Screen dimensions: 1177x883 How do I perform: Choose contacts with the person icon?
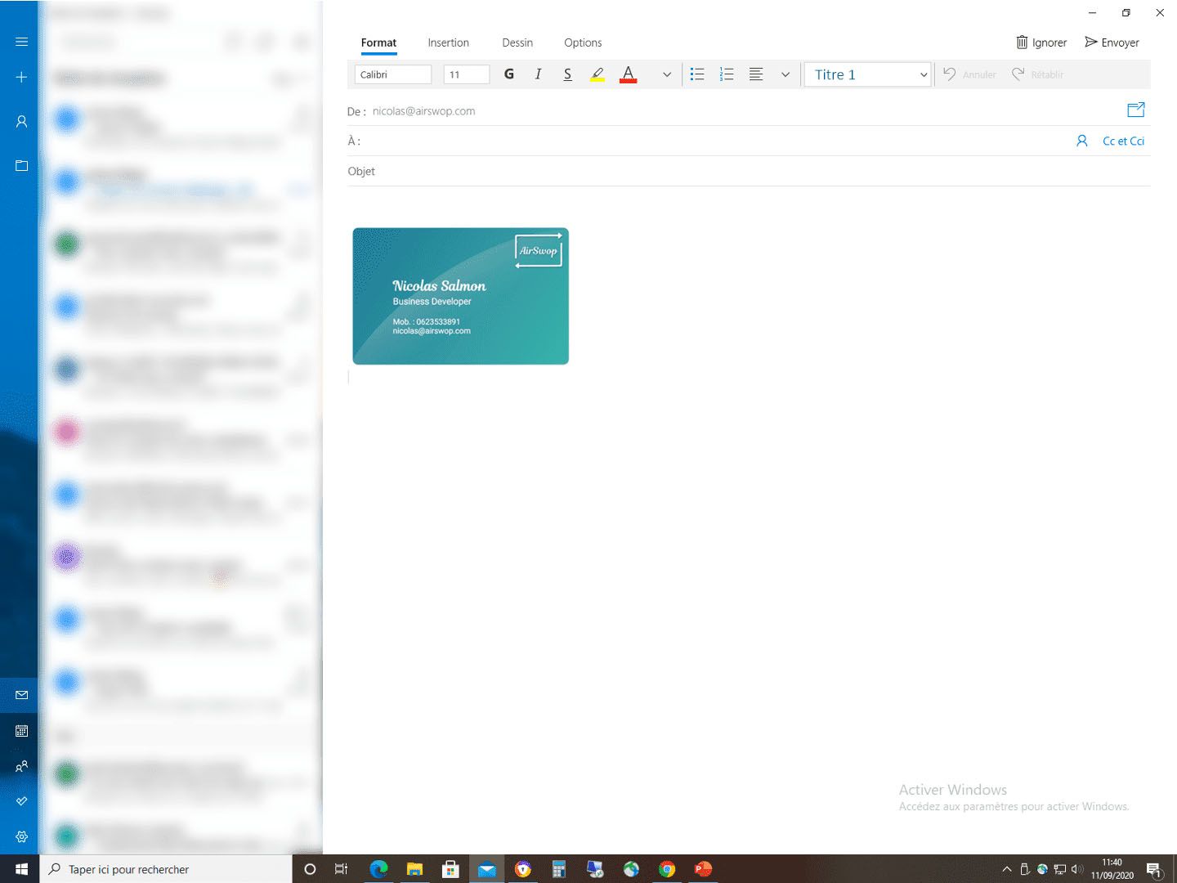tap(1082, 141)
